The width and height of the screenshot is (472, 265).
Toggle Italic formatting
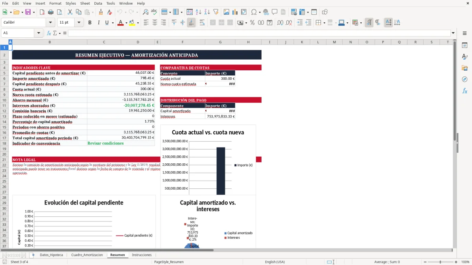(98, 23)
